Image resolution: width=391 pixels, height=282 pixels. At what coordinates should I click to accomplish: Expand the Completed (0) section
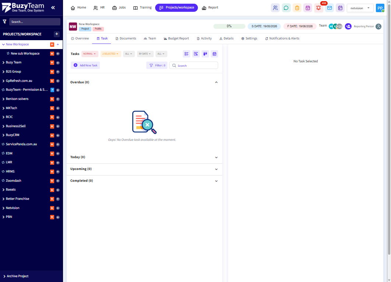pyautogui.click(x=216, y=181)
